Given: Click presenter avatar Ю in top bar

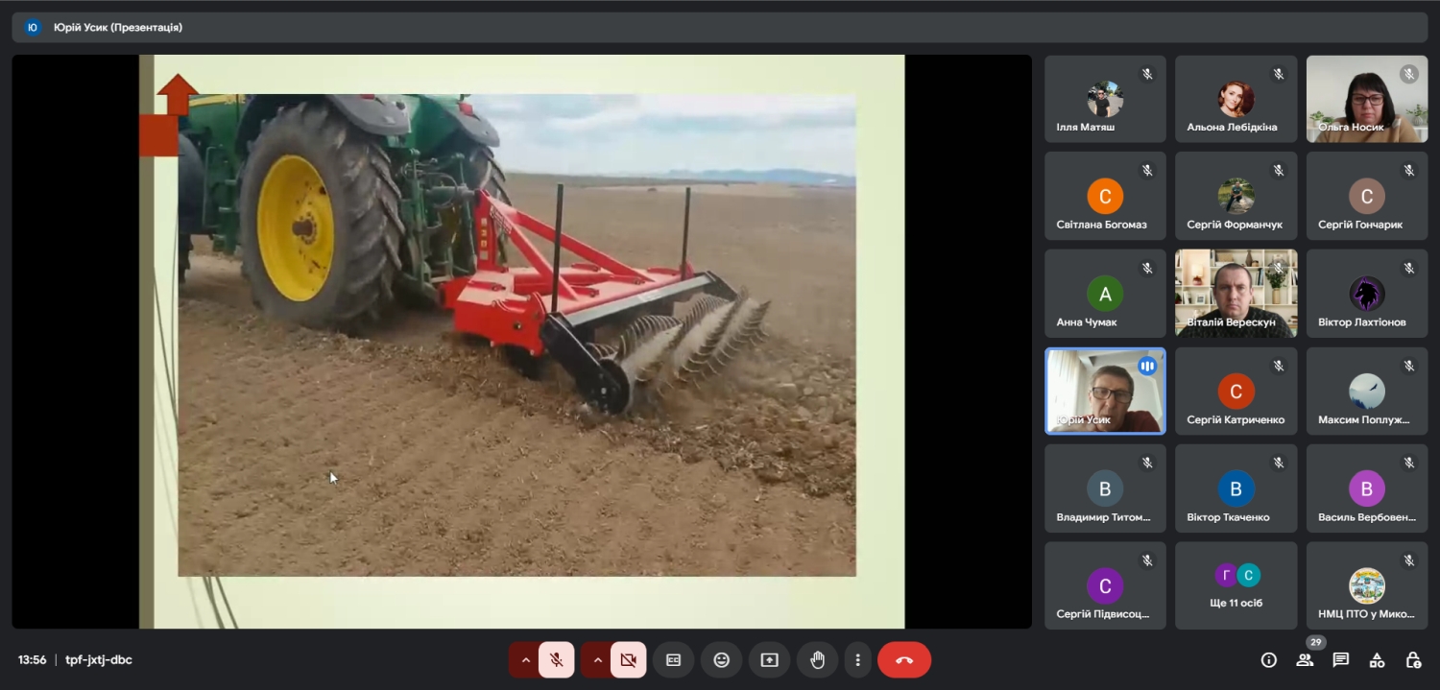Looking at the screenshot, I should click(33, 28).
